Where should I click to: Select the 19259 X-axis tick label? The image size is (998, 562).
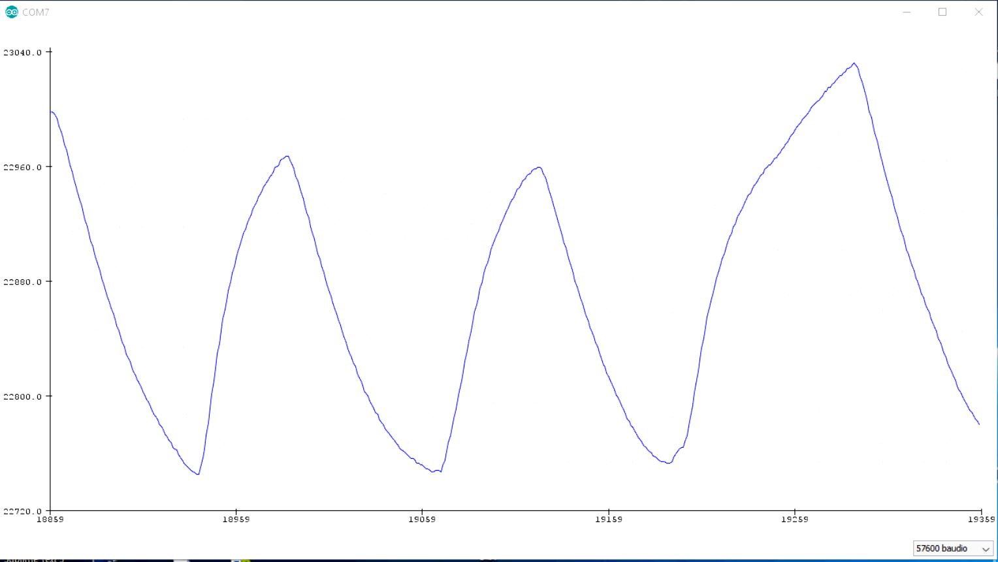tap(794, 520)
